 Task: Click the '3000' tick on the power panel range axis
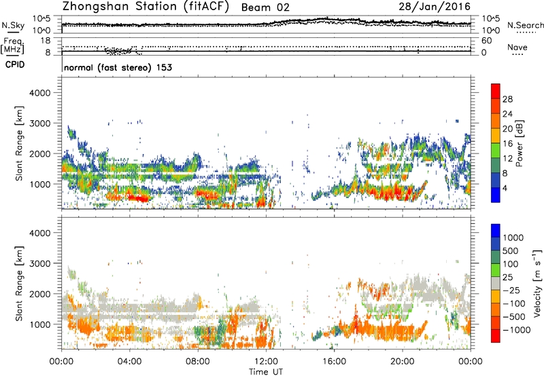coord(39,124)
